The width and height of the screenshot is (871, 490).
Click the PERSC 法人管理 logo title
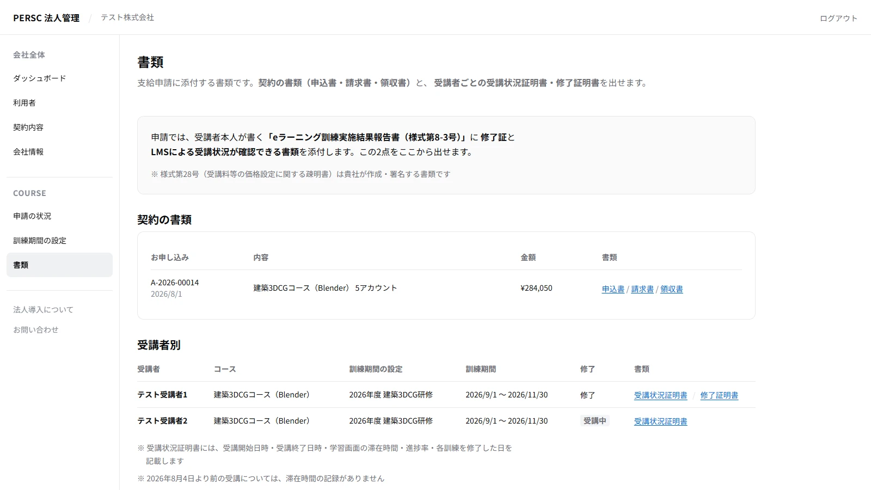click(46, 18)
